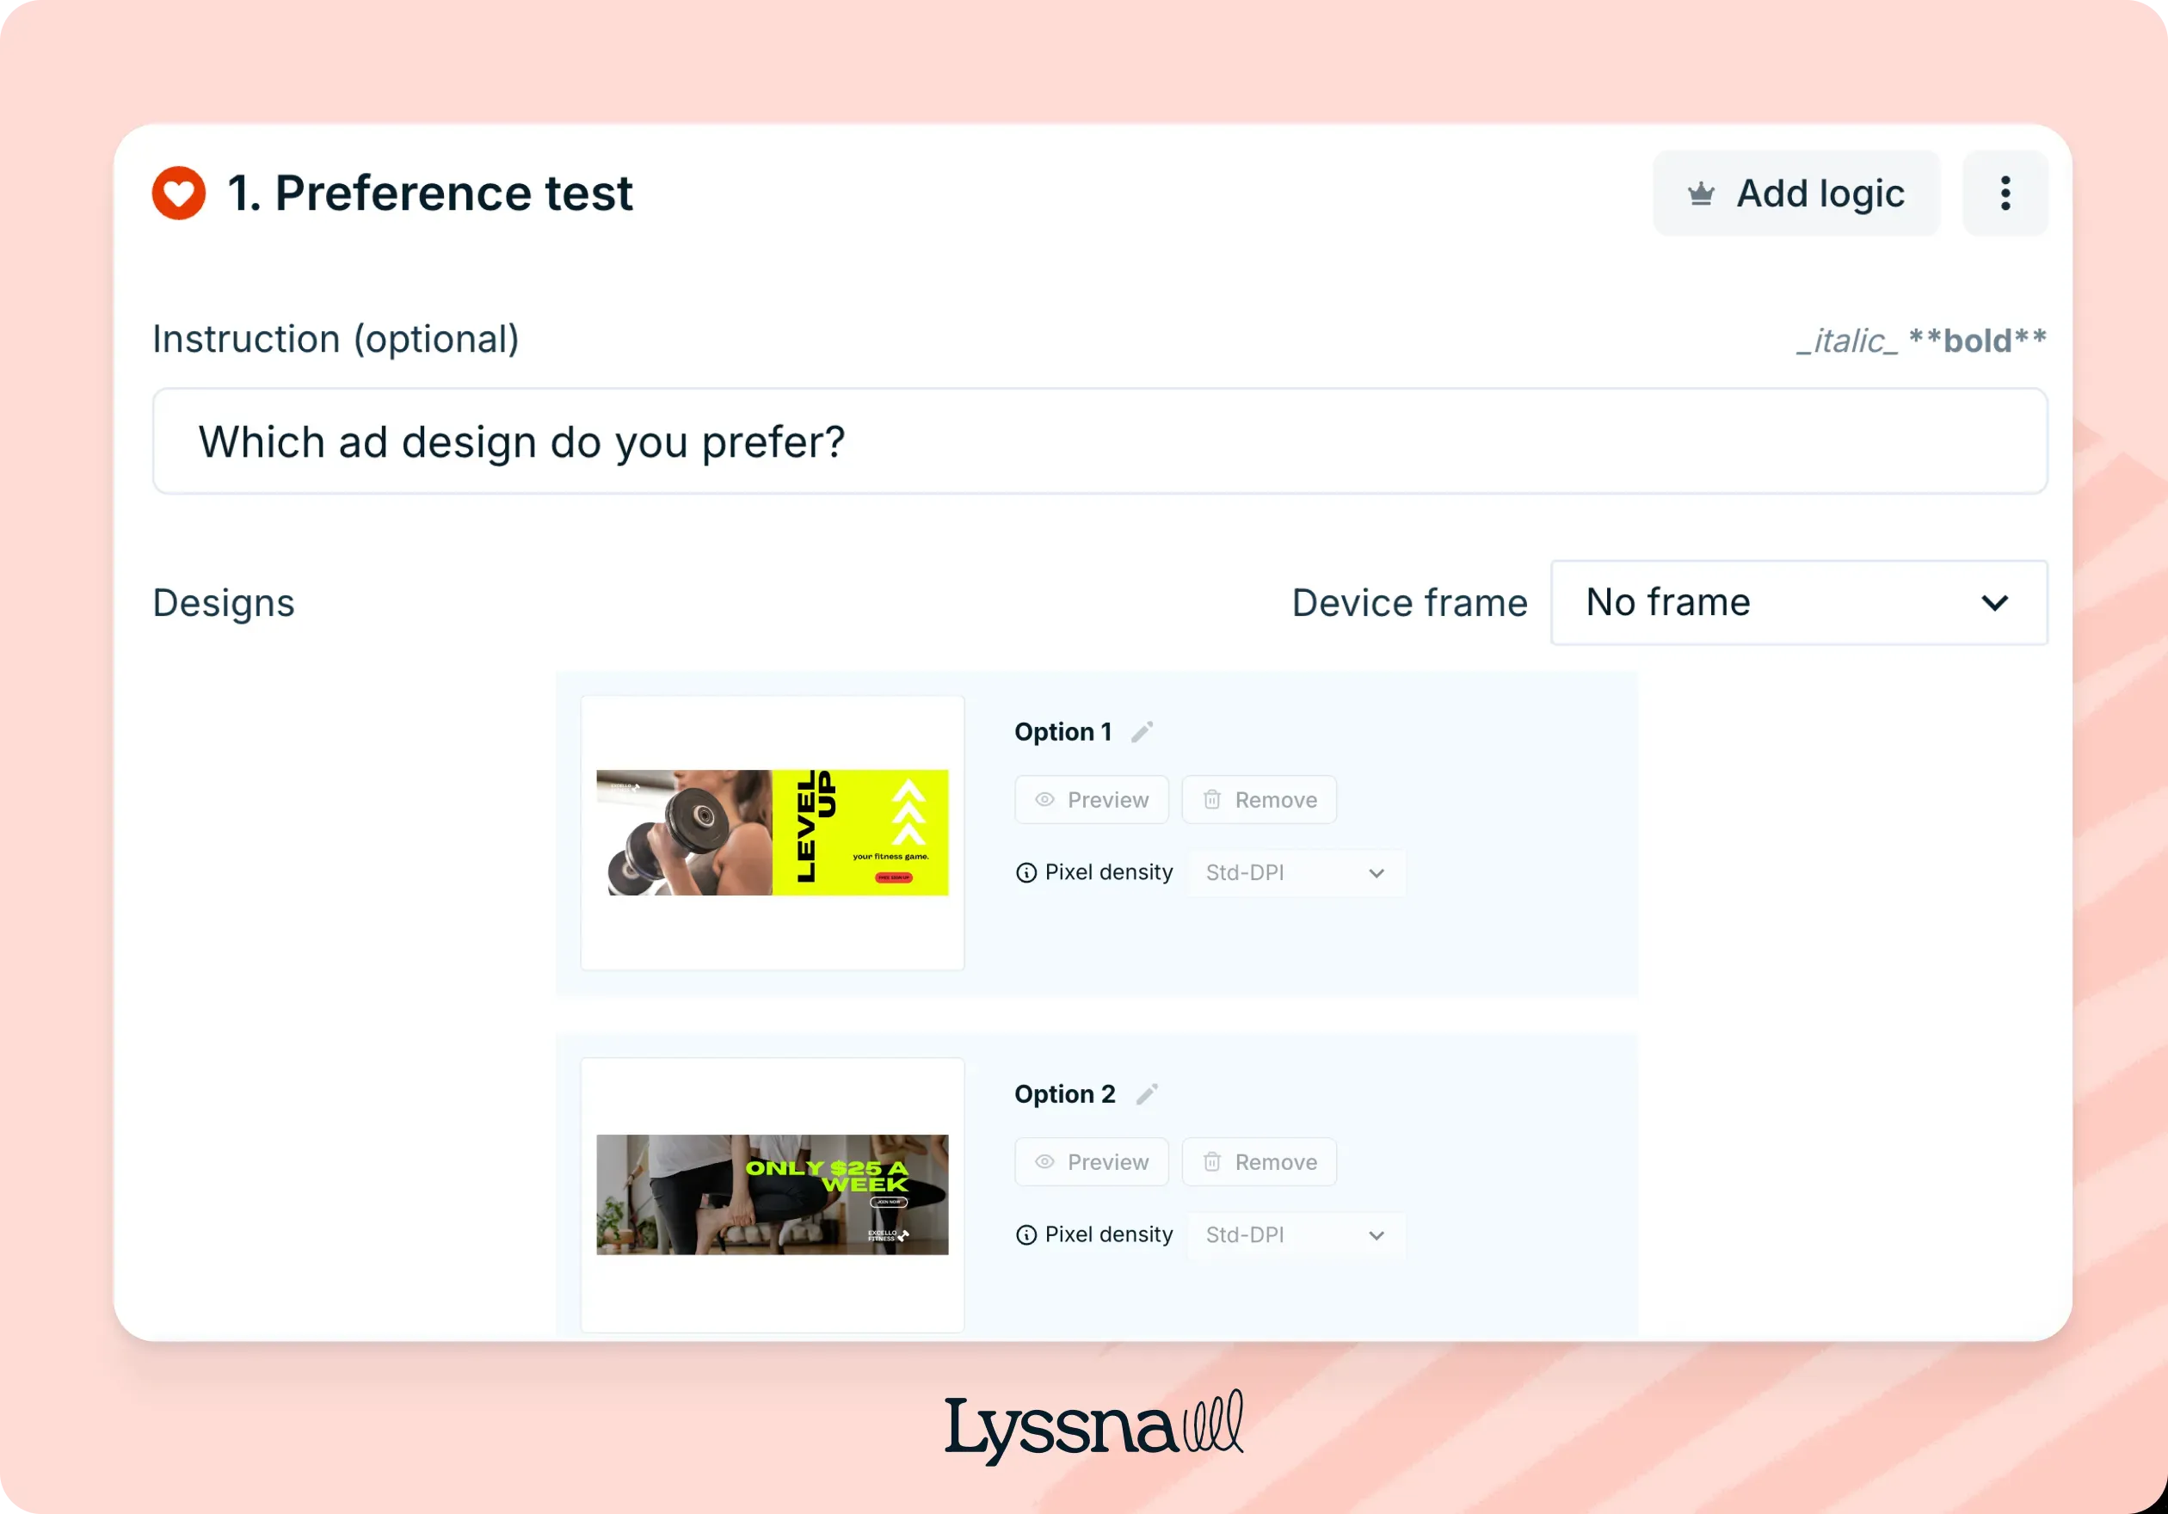The width and height of the screenshot is (2168, 1514).
Task: Open the three-dot overflow menu
Action: (2005, 194)
